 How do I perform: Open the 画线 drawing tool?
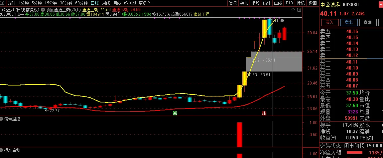(x=278, y=3)
